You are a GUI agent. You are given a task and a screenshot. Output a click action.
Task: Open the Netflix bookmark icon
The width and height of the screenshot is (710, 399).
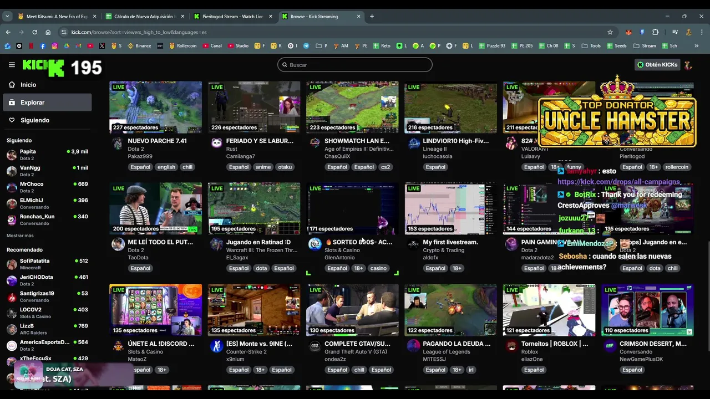tap(31, 46)
